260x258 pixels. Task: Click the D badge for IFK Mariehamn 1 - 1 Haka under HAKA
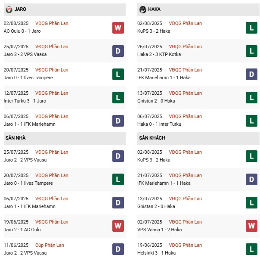251,74
